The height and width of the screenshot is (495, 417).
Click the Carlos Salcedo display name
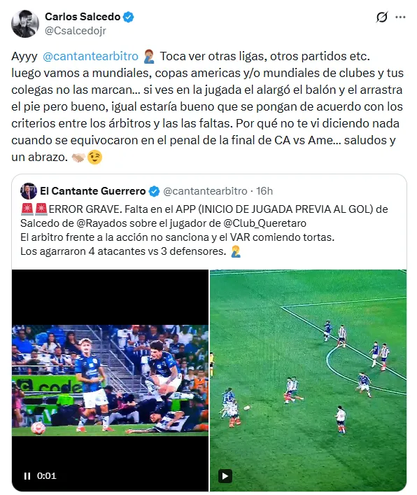click(x=83, y=17)
